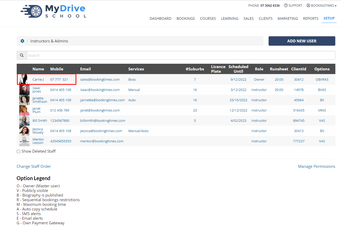Click the ADD NEW USER button
Image resolution: width=341 pixels, height=241 pixels.
click(x=302, y=41)
